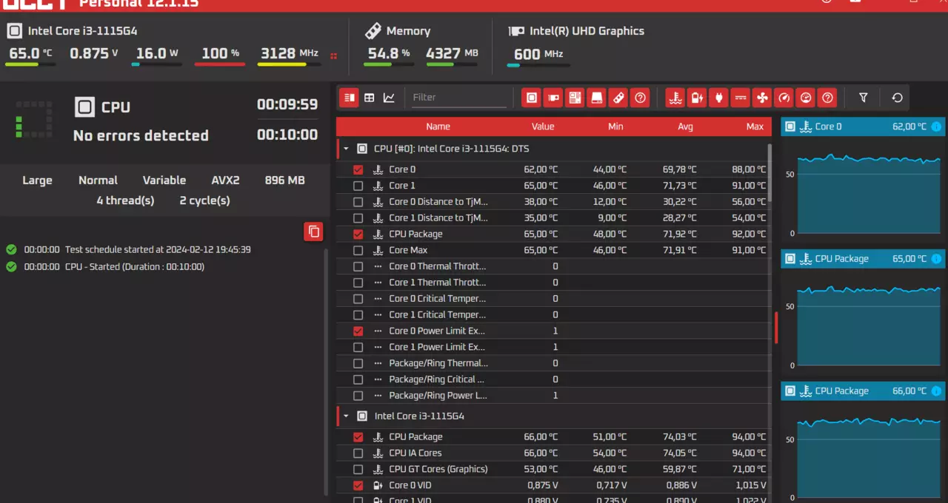Image resolution: width=948 pixels, height=503 pixels.
Task: Check the Core 1 temperature checkbox
Action: pyautogui.click(x=358, y=186)
